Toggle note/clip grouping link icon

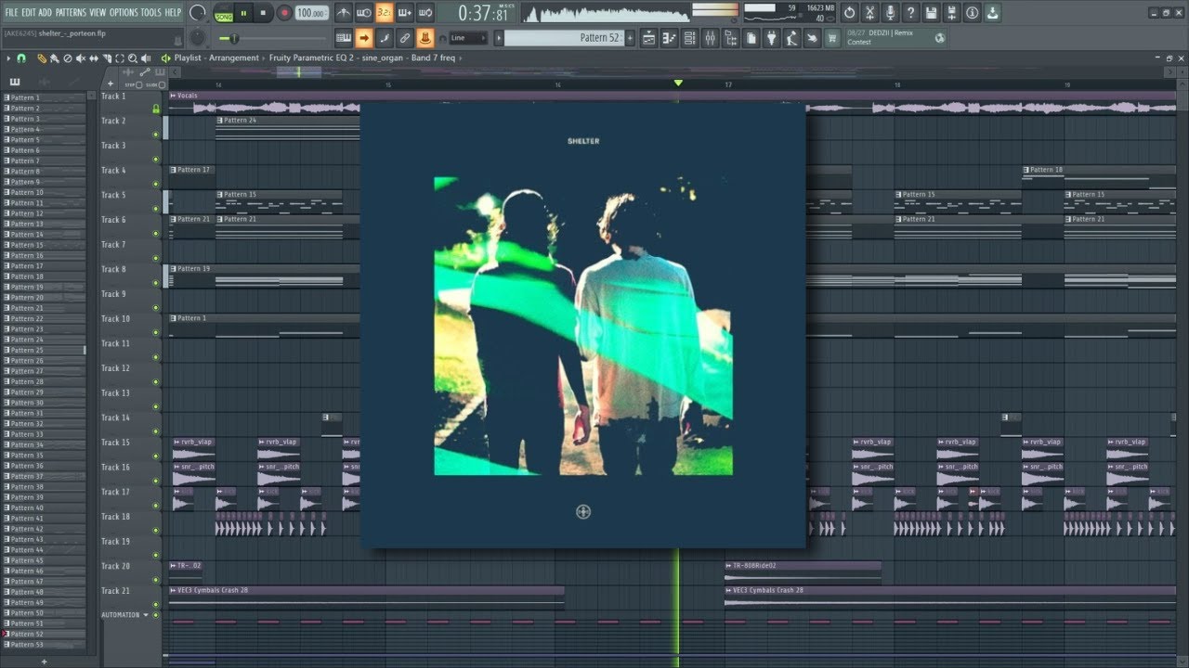pos(405,38)
